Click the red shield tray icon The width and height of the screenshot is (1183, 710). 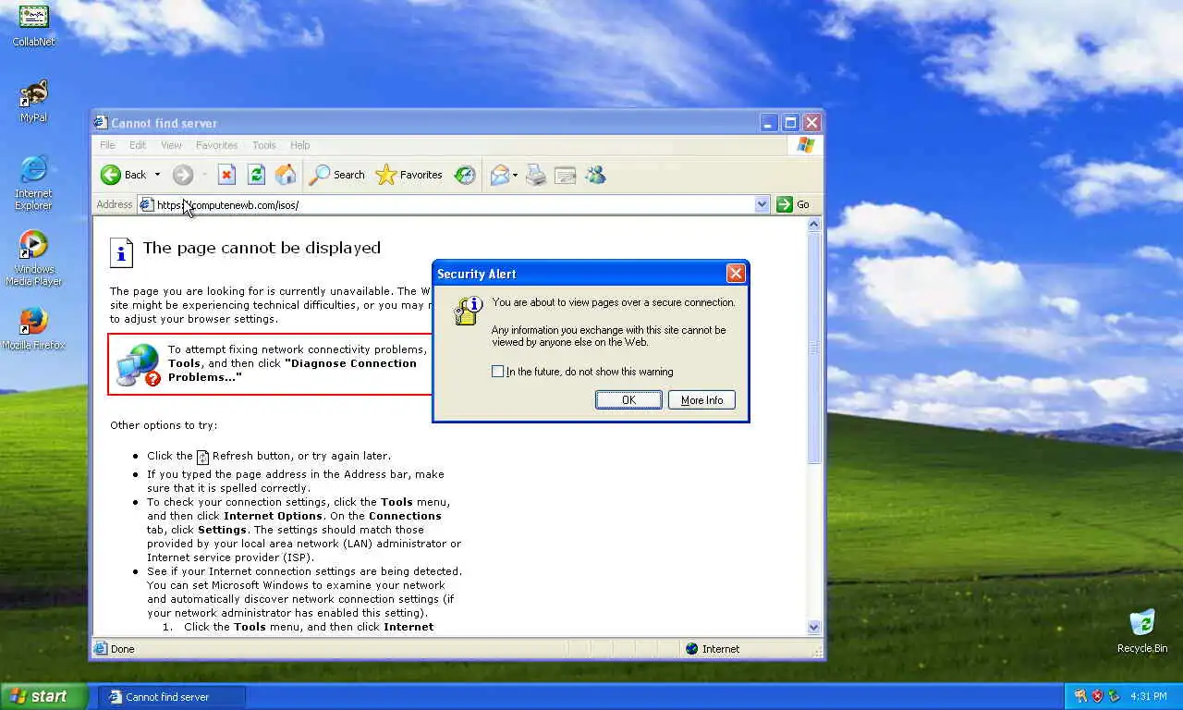pos(1098,696)
